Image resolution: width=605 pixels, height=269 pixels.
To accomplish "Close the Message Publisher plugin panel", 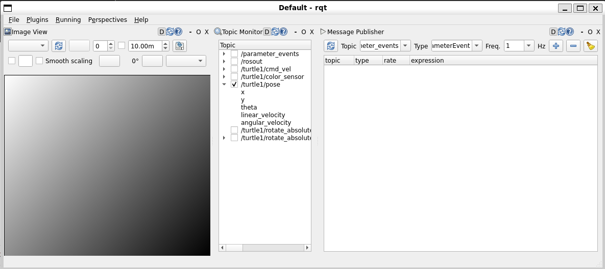I will (599, 32).
